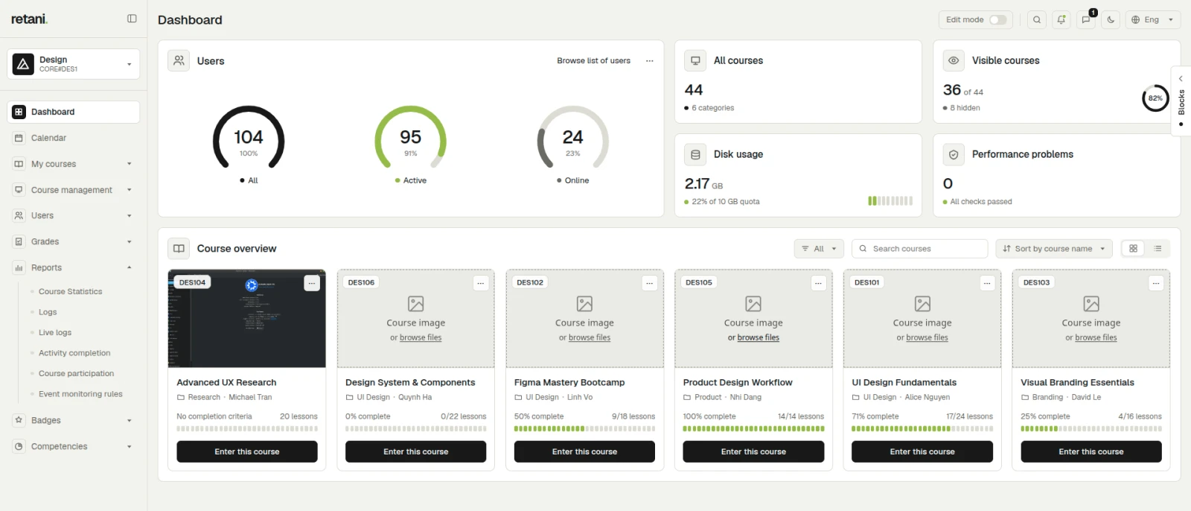Image resolution: width=1191 pixels, height=511 pixels.
Task: Expand Course management in the sidebar
Action: point(74,190)
